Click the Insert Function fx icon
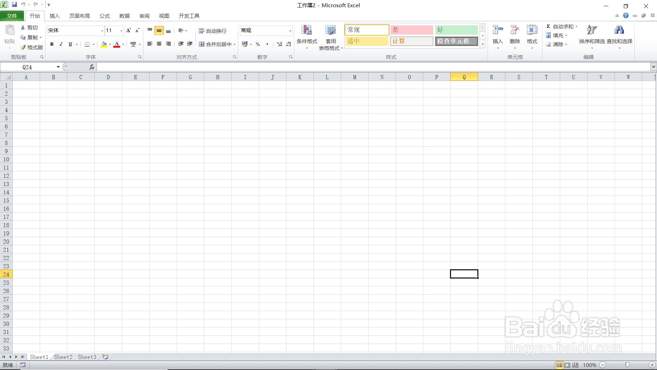 (92, 67)
